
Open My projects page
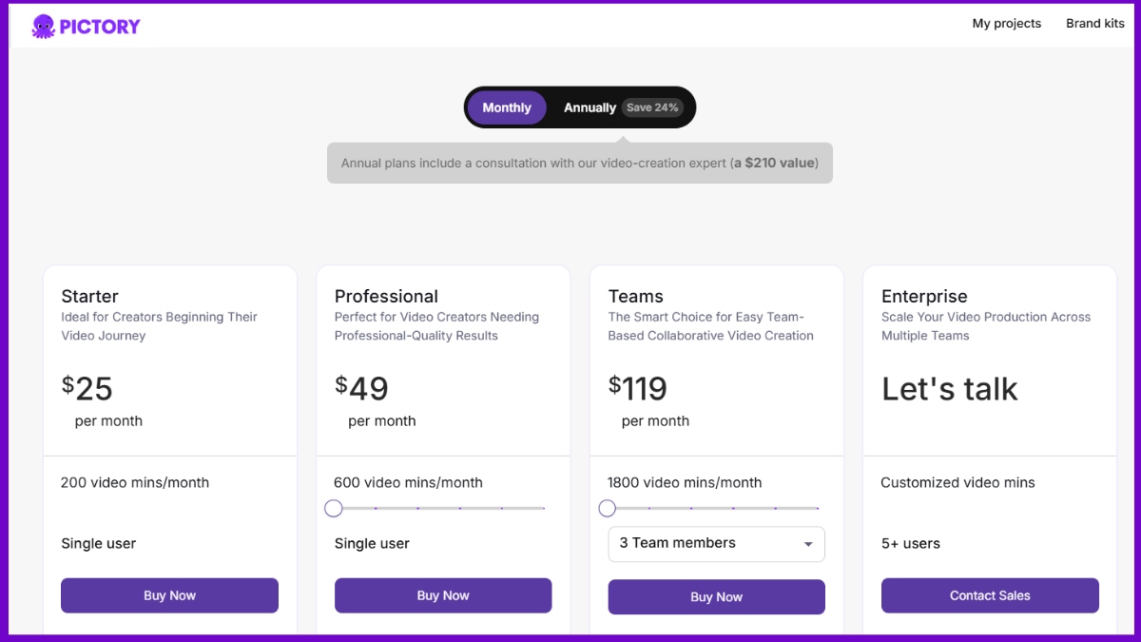coord(1006,24)
